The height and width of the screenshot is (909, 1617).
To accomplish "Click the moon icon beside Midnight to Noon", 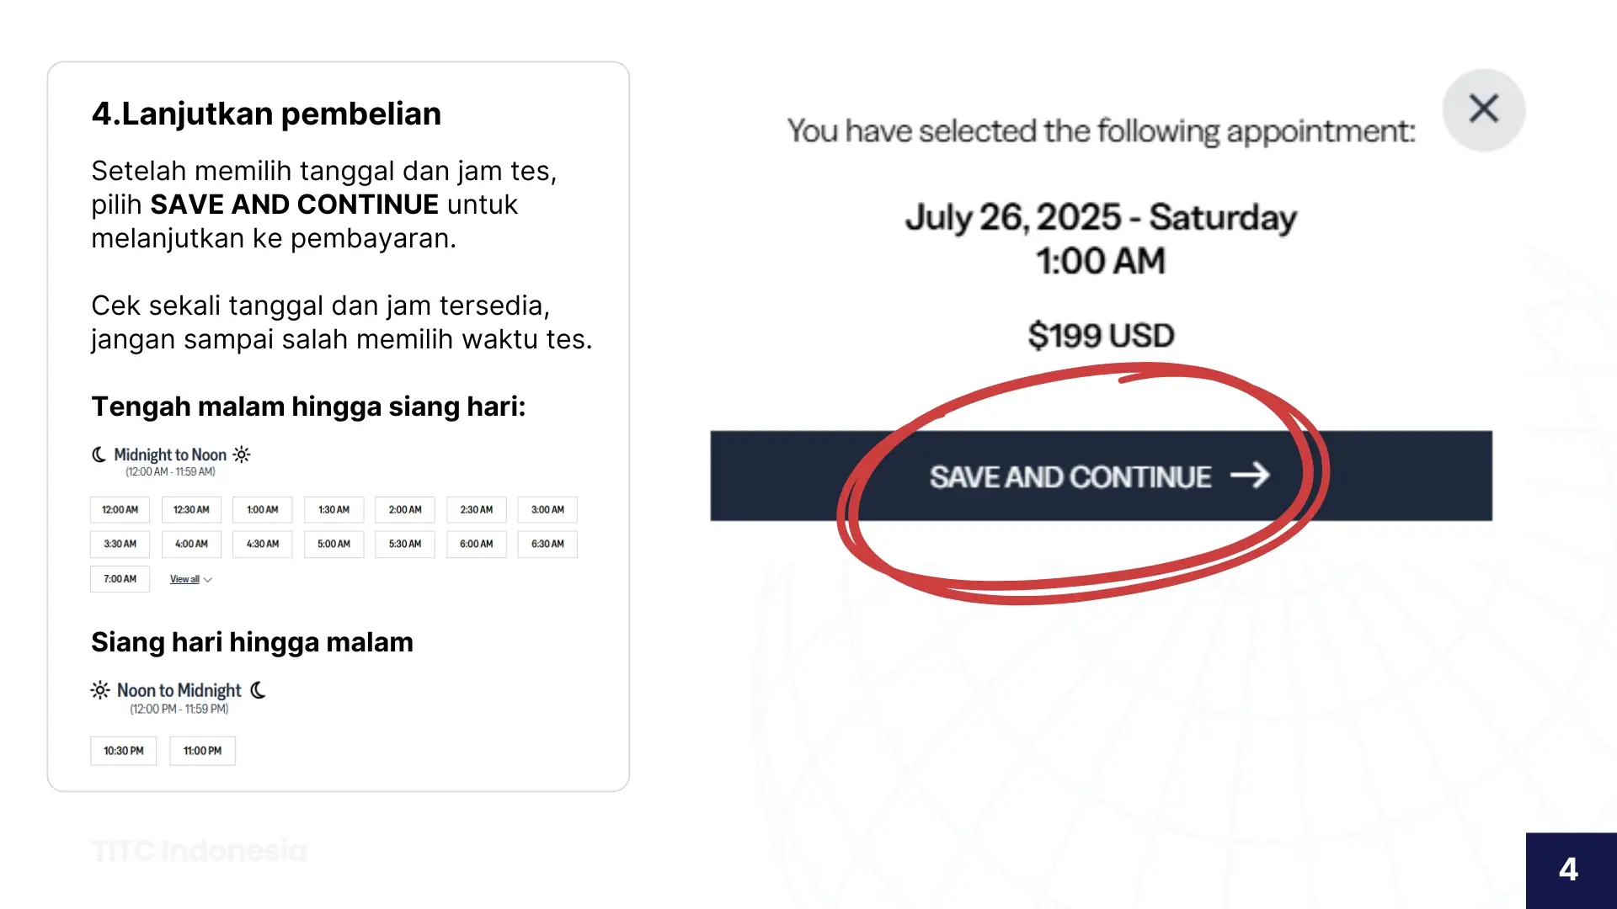I will [99, 454].
